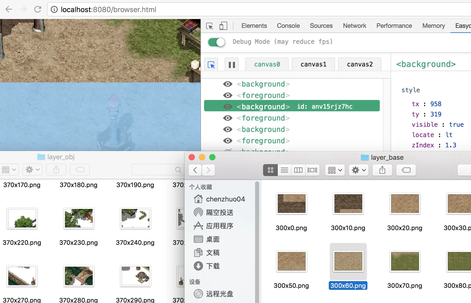Image resolution: width=471 pixels, height=303 pixels.
Task: Activate the DevTools inspect element icon
Action: point(209,26)
